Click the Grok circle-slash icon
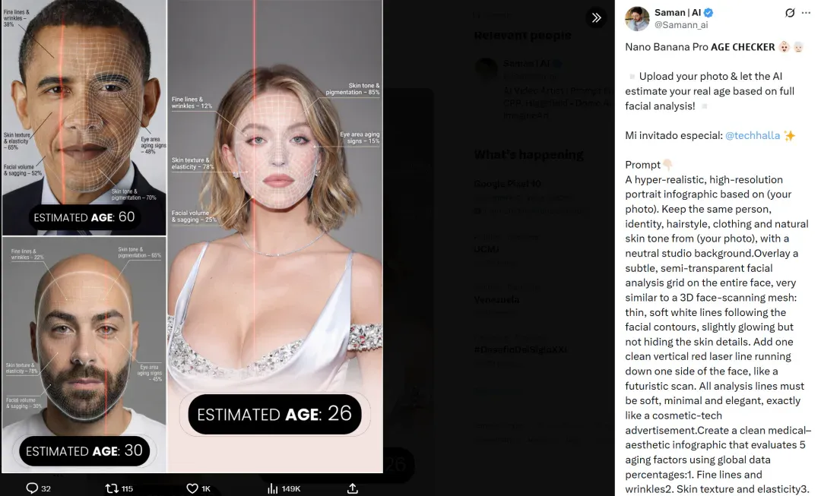821x496 pixels. click(790, 13)
